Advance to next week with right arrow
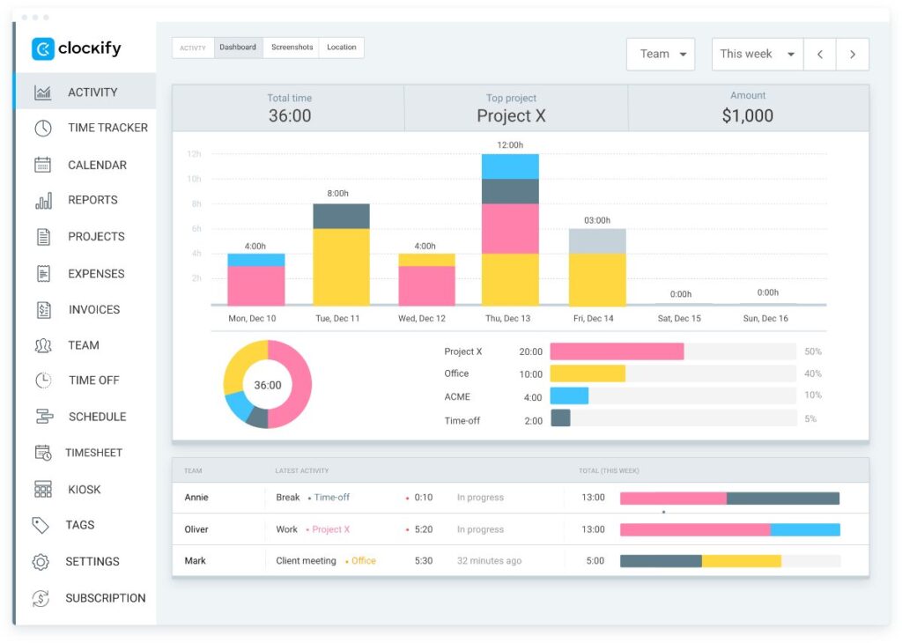This screenshot has width=902, height=643. [x=852, y=54]
